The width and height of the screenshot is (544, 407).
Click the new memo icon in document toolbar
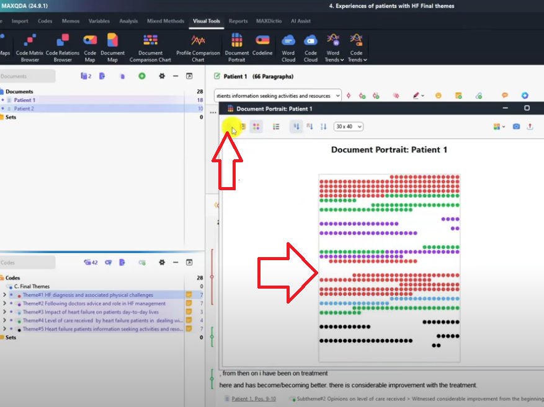(458, 95)
